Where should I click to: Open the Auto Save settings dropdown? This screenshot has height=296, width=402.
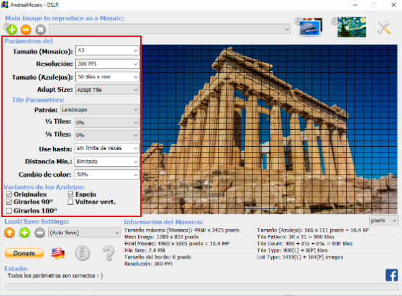85,232
